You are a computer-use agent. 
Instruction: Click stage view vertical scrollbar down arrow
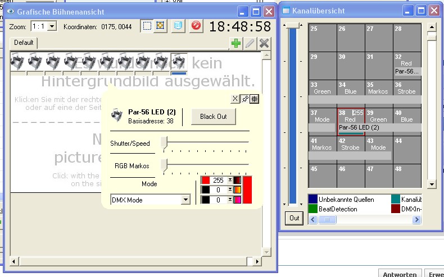266,252
